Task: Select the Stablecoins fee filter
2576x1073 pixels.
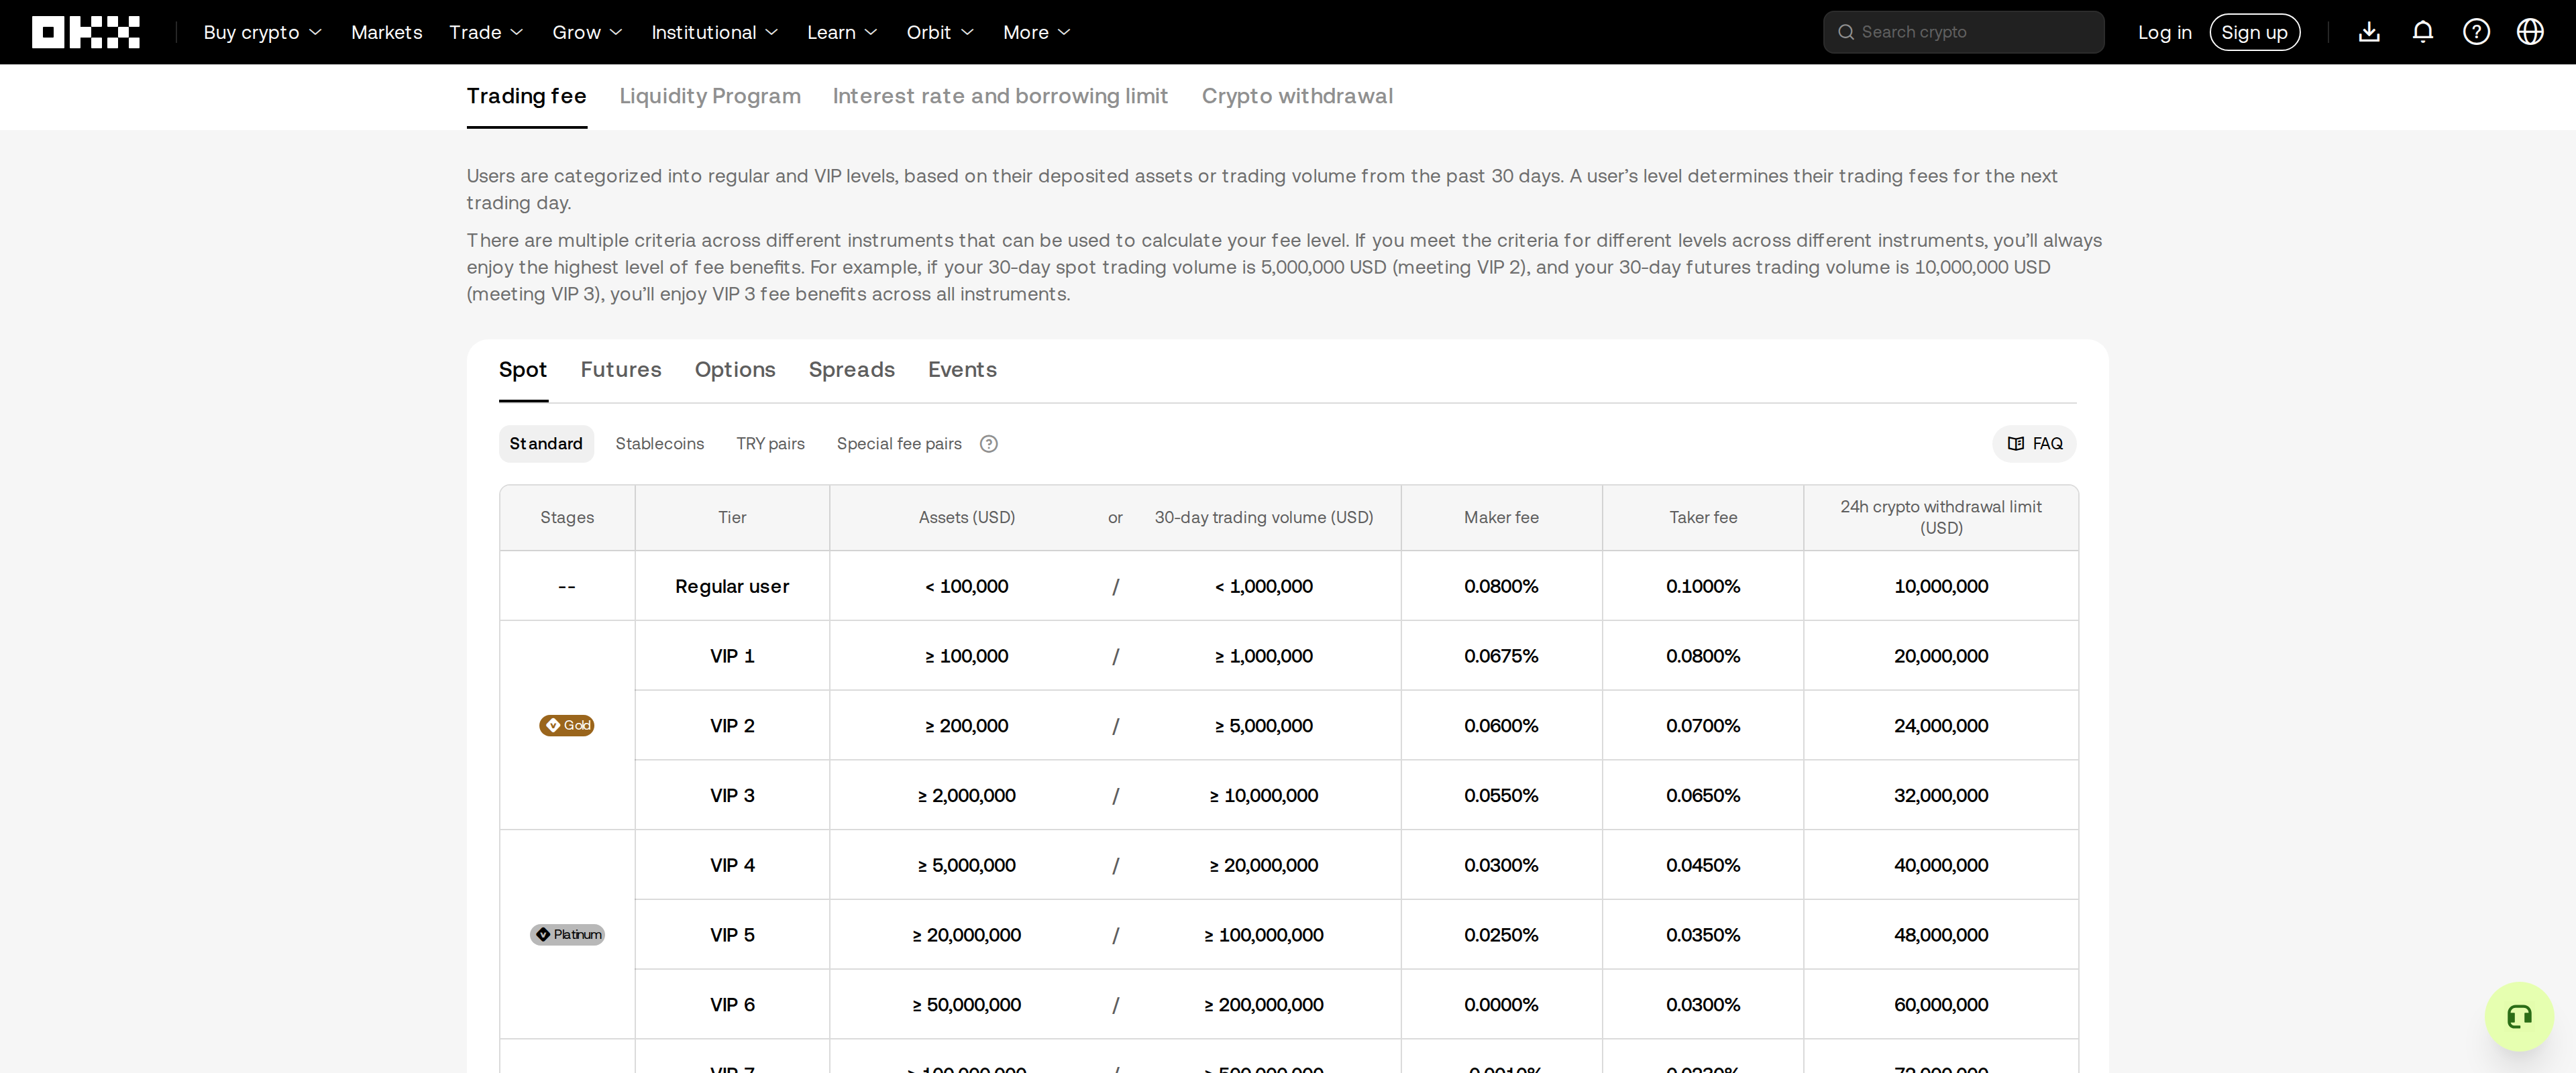Action: coord(660,444)
